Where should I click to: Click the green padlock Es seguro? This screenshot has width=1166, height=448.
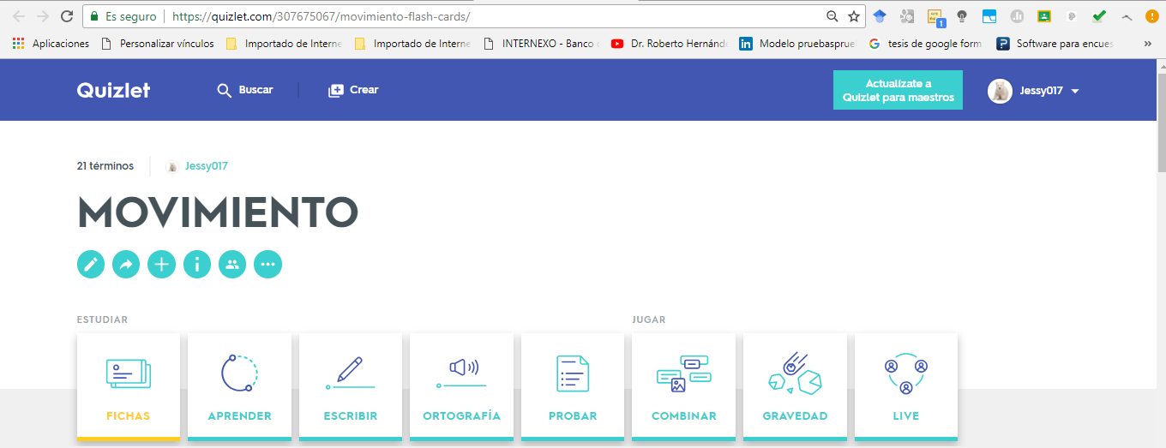[x=124, y=16]
